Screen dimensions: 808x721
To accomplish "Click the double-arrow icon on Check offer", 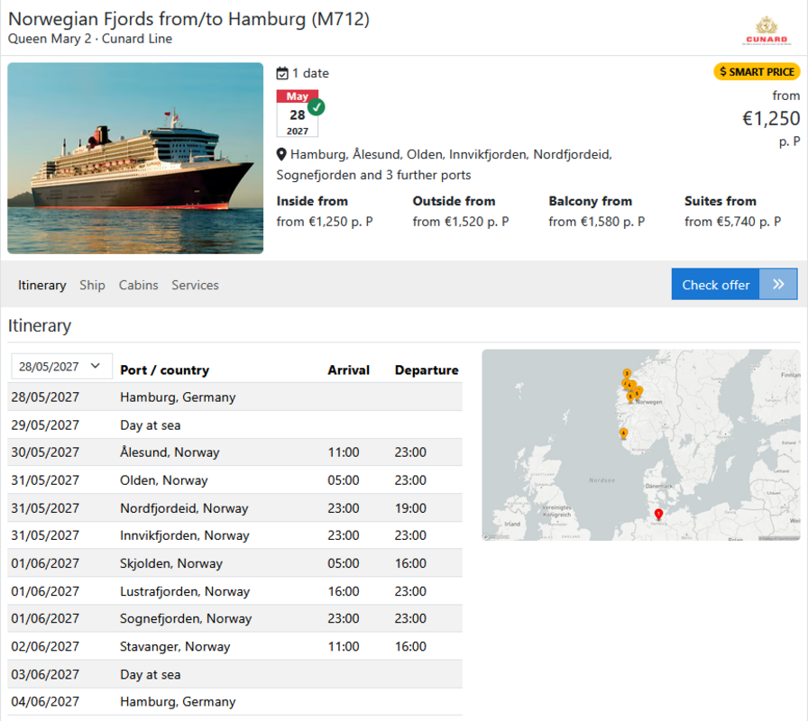I will point(778,284).
